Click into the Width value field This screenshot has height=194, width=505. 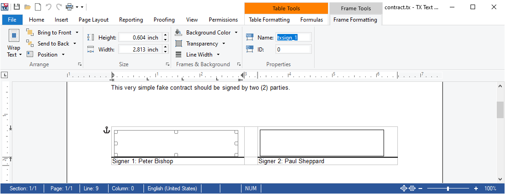140,50
